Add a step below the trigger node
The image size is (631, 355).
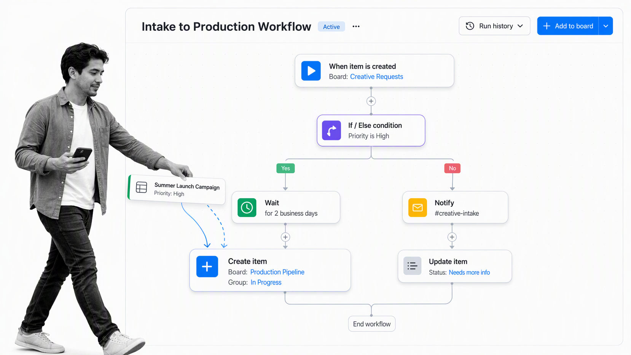pyautogui.click(x=371, y=101)
